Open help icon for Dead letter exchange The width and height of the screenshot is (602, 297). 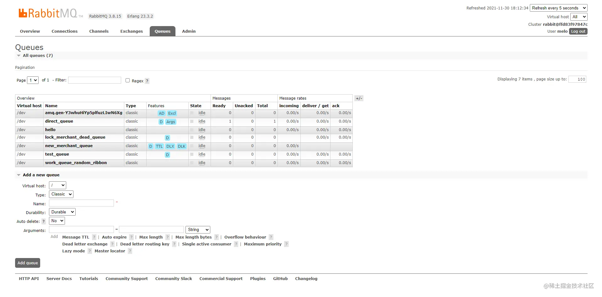pos(112,244)
